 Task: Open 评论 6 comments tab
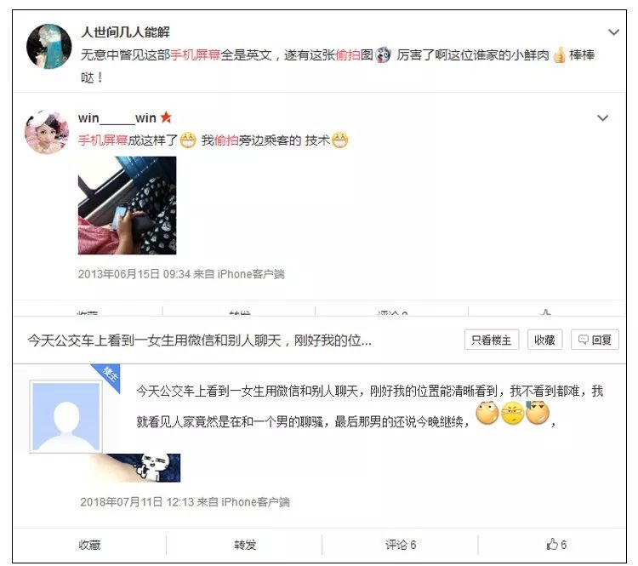coord(401,545)
